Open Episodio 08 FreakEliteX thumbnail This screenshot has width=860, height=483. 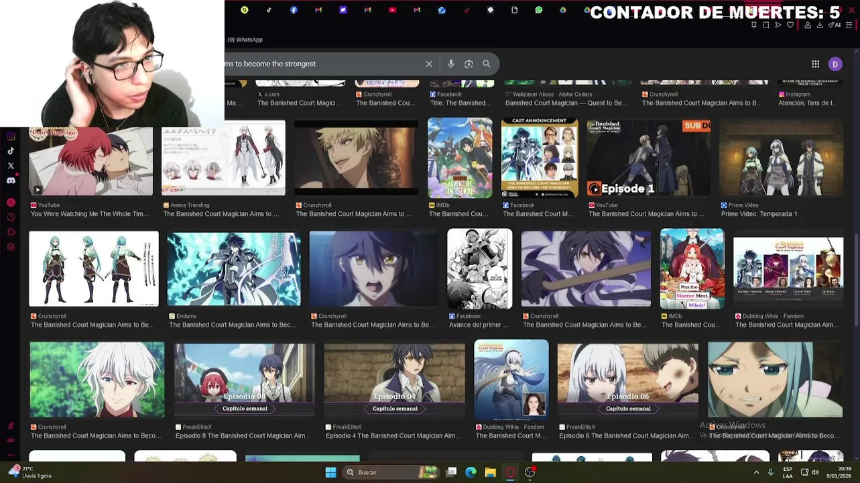pos(245,380)
